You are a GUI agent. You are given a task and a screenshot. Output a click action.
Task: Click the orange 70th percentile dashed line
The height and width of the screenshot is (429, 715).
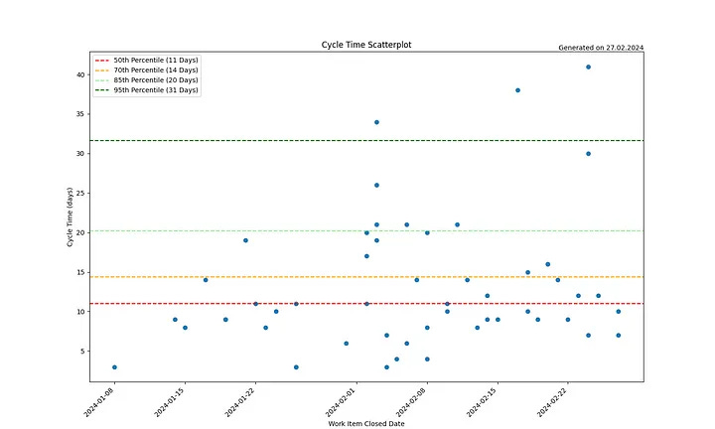tap(366, 277)
